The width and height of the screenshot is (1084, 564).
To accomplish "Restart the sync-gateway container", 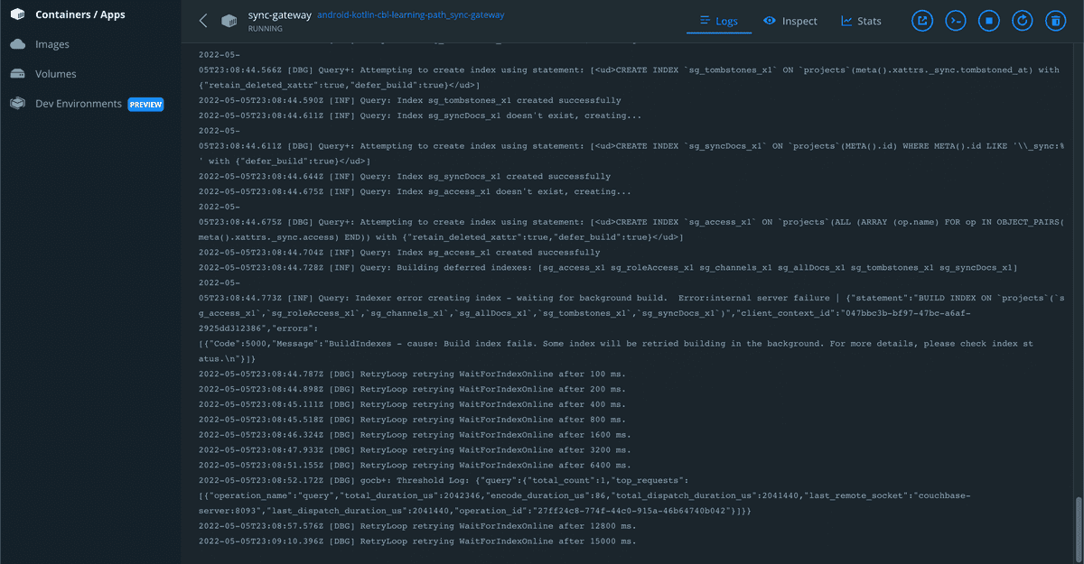I will point(1022,20).
